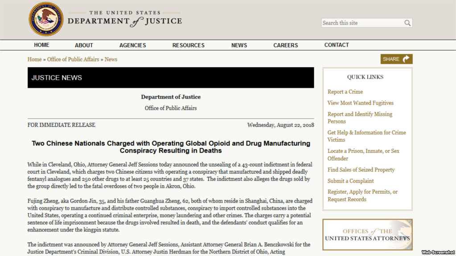Click Offices of the United States Attorneys banner
The image size is (456, 256).
click(367, 235)
